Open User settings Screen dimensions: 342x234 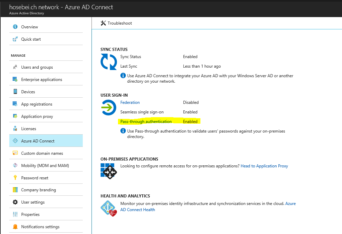pos(46,202)
